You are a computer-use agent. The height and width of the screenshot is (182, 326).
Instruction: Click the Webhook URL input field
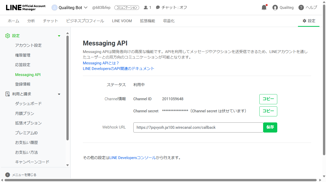[x=198, y=127]
